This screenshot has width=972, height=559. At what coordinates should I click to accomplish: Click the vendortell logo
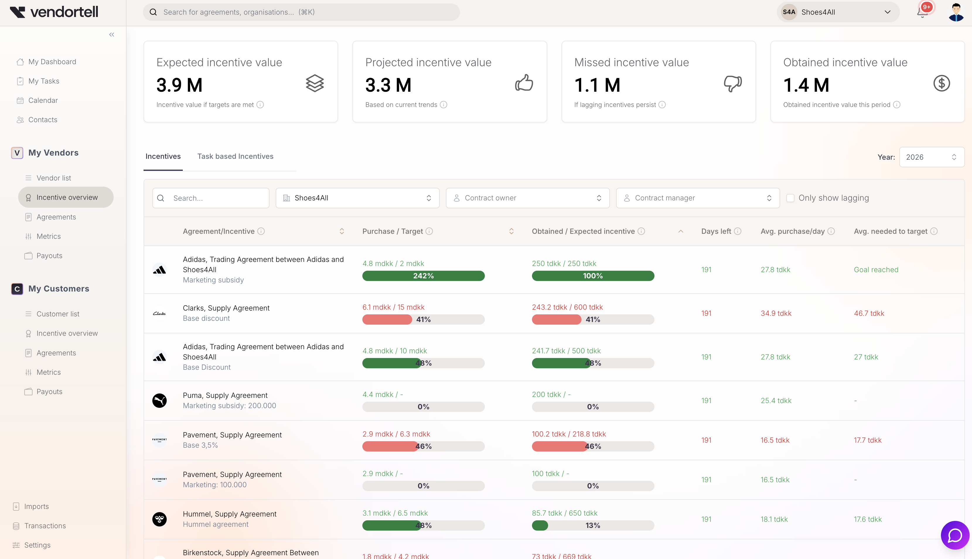click(54, 12)
